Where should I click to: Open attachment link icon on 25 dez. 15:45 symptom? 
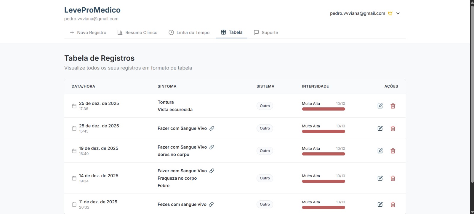click(x=212, y=128)
